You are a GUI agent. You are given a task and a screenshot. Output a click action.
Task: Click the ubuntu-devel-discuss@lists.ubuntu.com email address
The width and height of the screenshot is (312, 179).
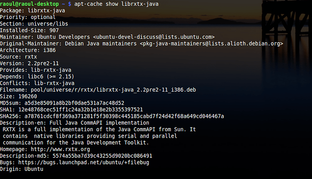coord(154,37)
